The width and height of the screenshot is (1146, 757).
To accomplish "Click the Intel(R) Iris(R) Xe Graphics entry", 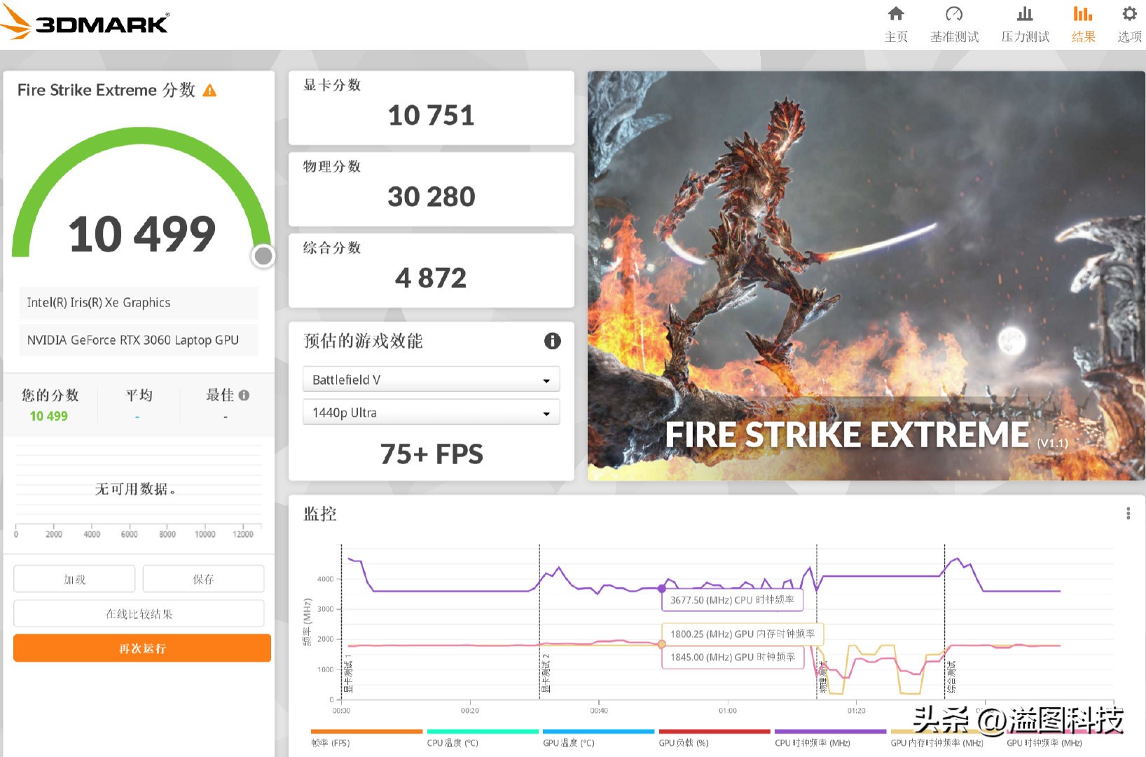I will [139, 303].
